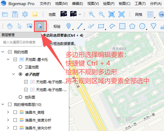
Task: Select the circle drawing tool
Action: pos(142,26)
